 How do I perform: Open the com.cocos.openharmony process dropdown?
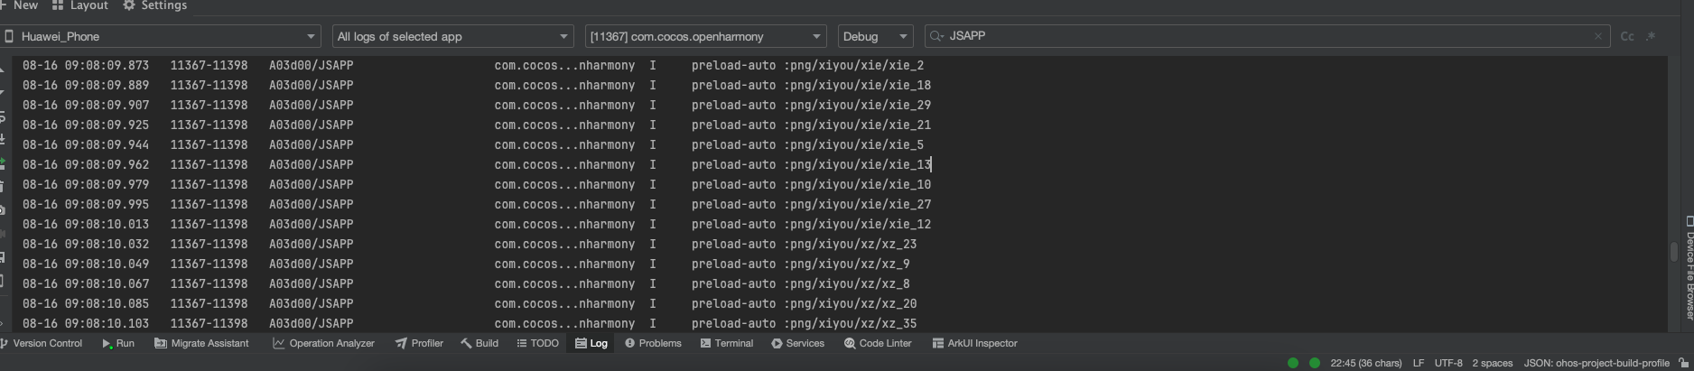pos(705,36)
